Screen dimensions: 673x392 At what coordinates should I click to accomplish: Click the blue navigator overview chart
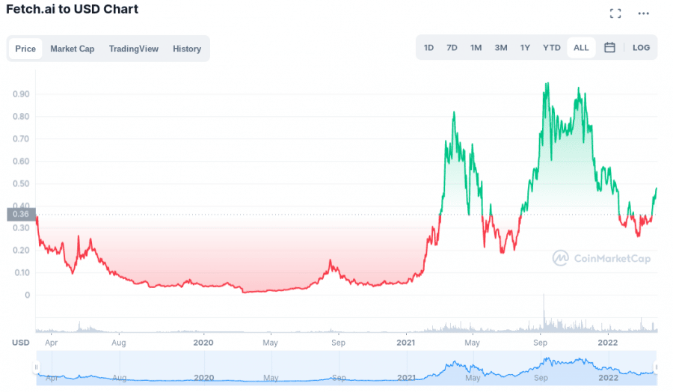click(346, 368)
